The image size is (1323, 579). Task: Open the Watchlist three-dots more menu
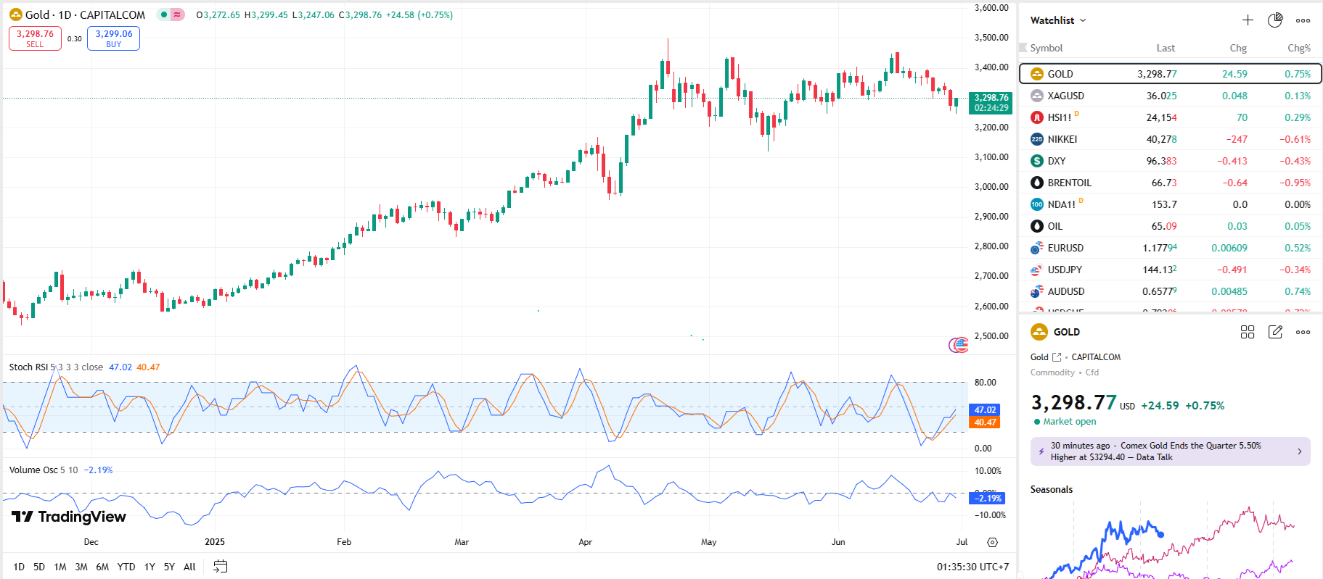[x=1303, y=20]
